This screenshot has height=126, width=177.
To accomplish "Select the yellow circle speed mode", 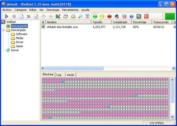I will (x=102, y=17).
